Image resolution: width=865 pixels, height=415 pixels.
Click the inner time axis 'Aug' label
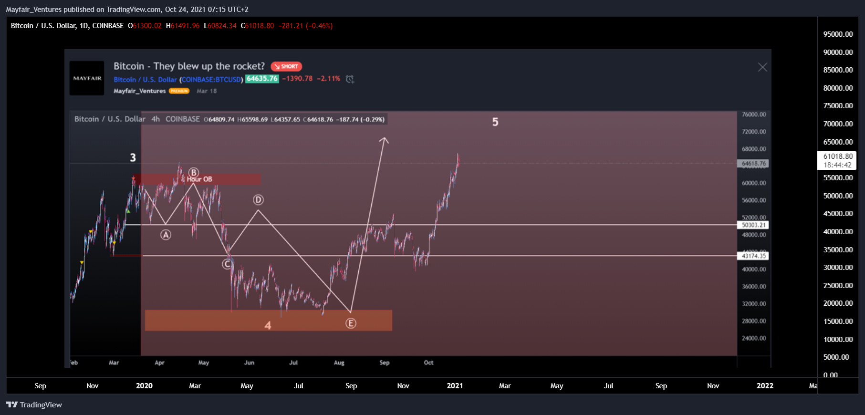(x=339, y=363)
